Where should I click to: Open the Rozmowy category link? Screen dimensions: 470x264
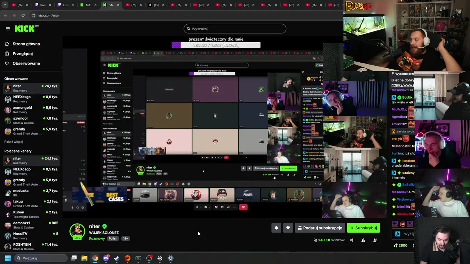point(97,239)
